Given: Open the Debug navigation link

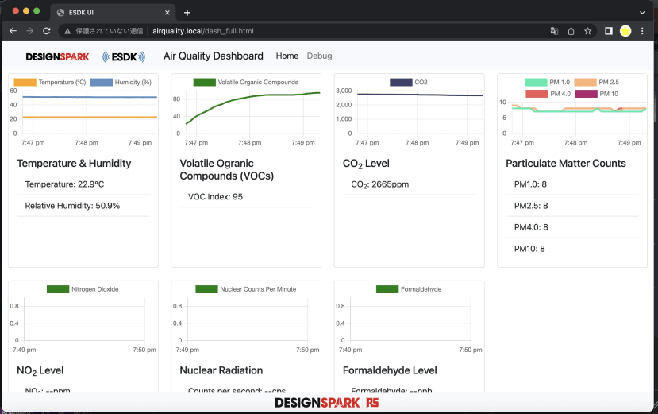Looking at the screenshot, I should point(319,56).
